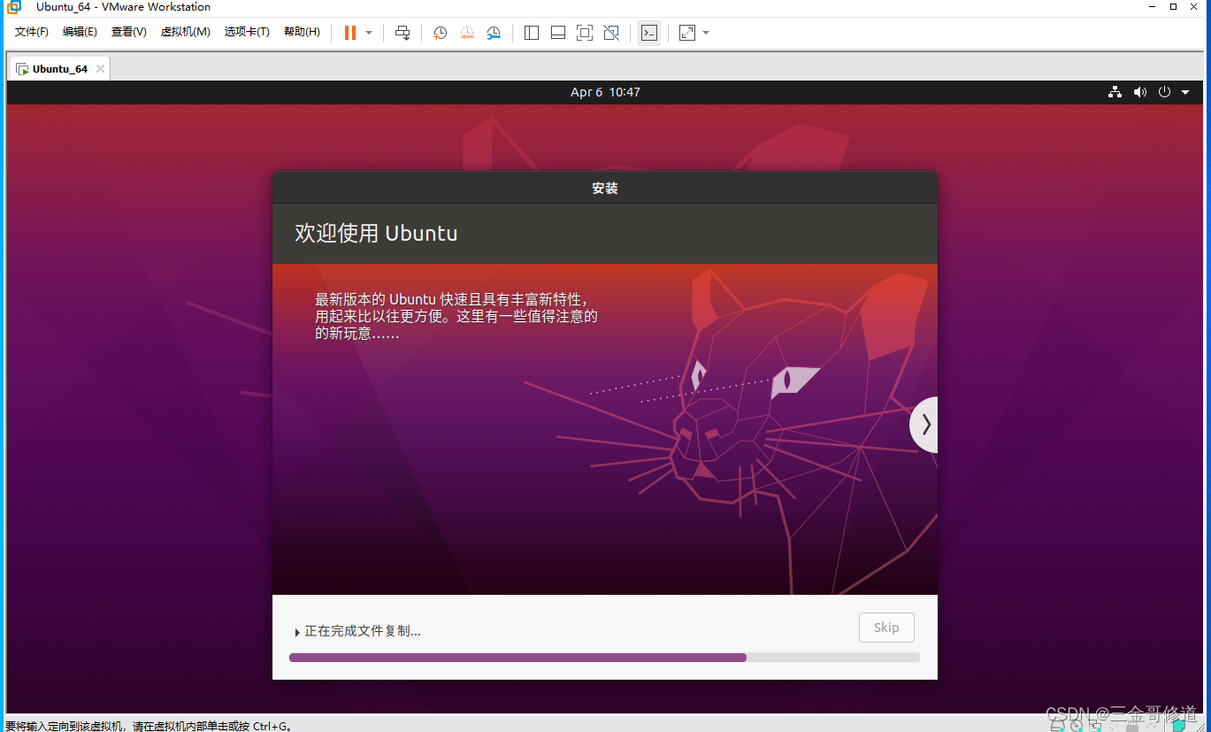Switch to Unity mode
The width and height of the screenshot is (1211, 732).
pyautogui.click(x=611, y=33)
